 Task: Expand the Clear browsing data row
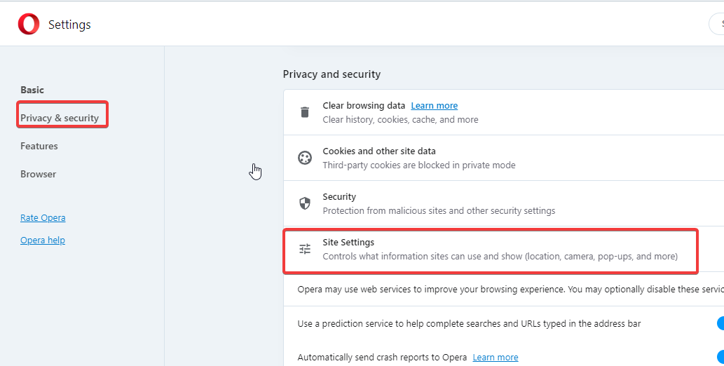(504, 112)
